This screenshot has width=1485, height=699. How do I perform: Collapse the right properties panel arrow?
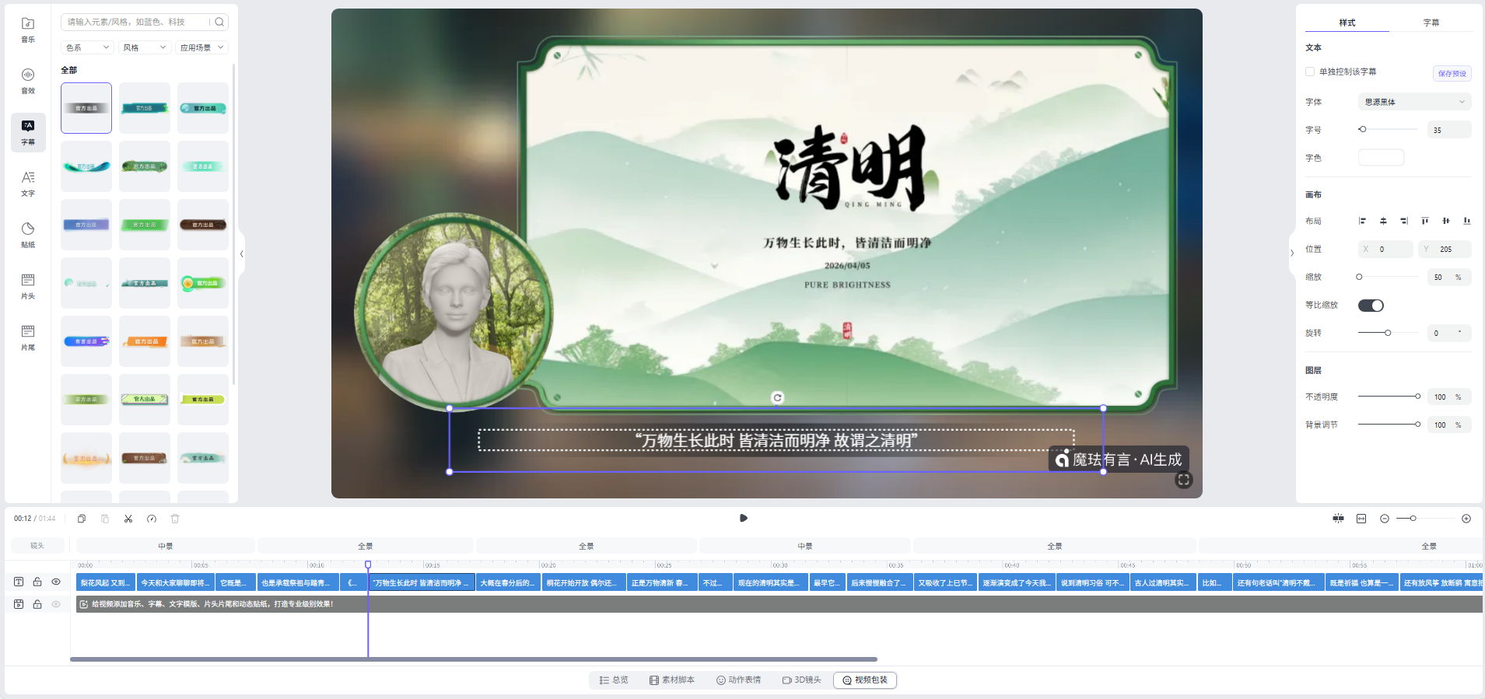pyautogui.click(x=1292, y=253)
